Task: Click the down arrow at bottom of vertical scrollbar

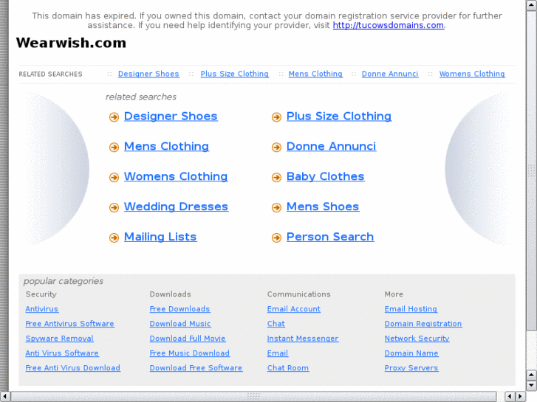Action: [531, 386]
